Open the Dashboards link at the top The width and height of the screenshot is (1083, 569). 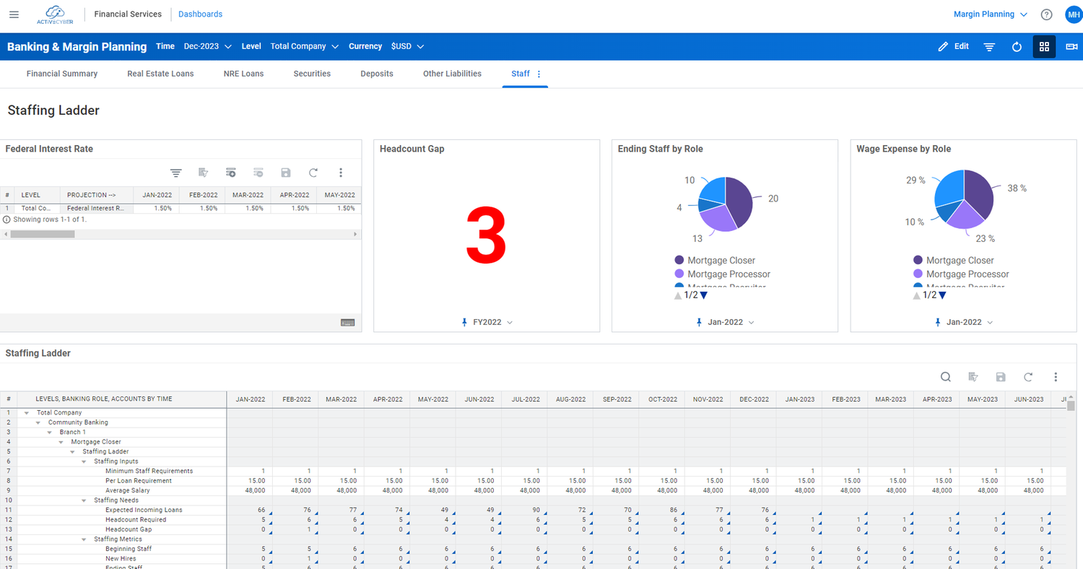tap(200, 14)
